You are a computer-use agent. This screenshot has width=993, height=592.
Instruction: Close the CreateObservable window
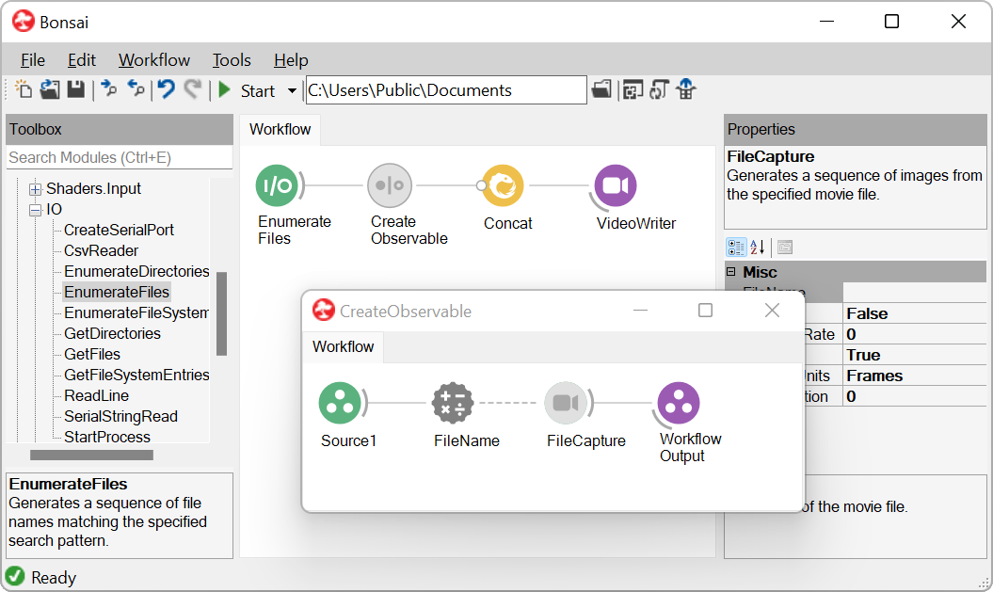pyautogui.click(x=772, y=311)
